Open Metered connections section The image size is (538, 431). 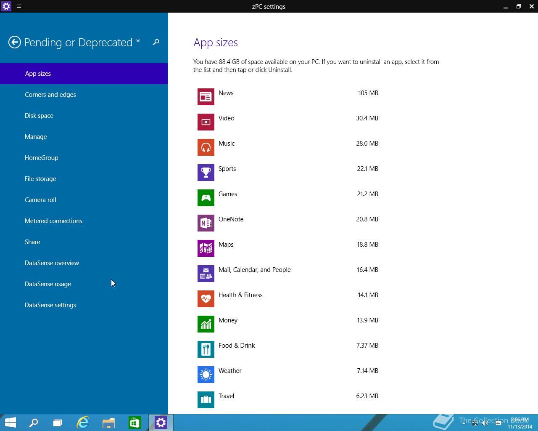tap(53, 221)
